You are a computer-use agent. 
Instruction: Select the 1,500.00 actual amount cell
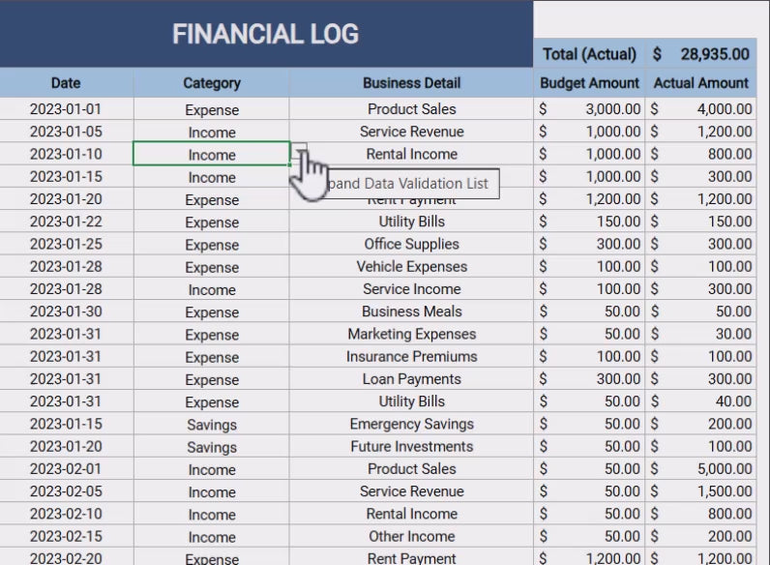(701, 491)
